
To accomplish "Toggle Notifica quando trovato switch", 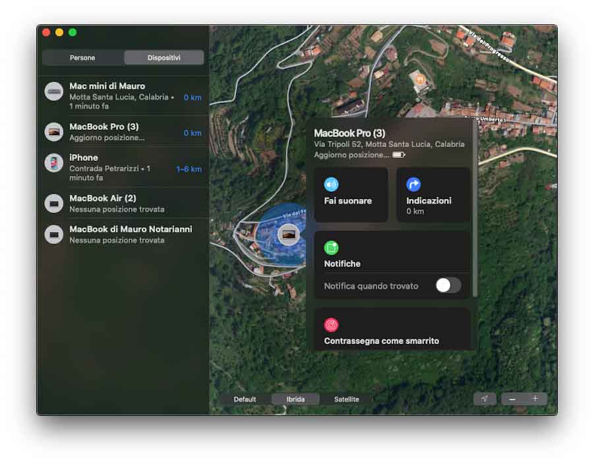I will [448, 285].
